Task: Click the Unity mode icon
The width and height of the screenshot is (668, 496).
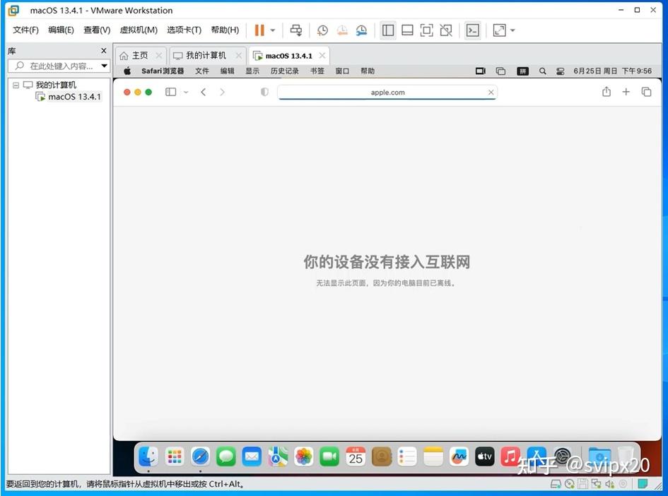Action: [x=446, y=30]
